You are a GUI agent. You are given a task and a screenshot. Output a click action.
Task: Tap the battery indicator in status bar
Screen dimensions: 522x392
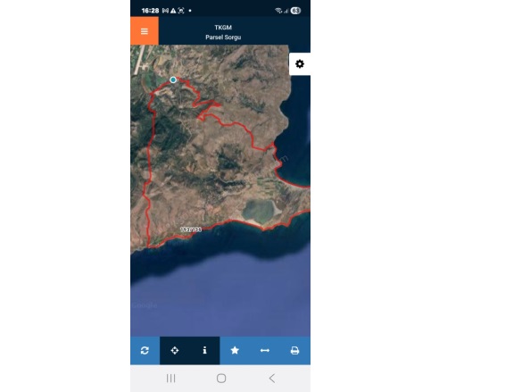pyautogui.click(x=295, y=11)
